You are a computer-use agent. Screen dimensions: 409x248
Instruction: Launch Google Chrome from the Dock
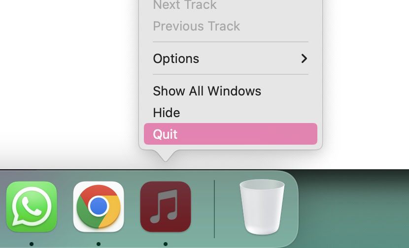(x=99, y=207)
